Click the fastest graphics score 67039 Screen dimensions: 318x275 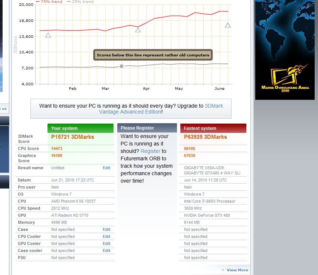(189, 155)
